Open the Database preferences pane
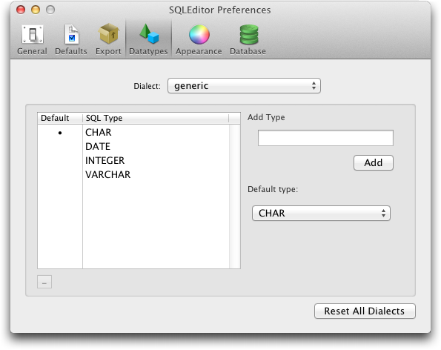The width and height of the screenshot is (441, 350). tap(248, 39)
